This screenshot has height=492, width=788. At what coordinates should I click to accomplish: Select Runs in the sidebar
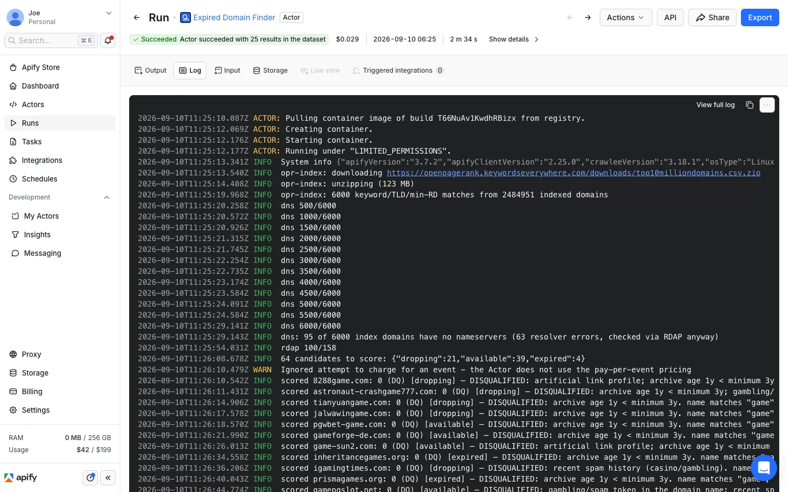click(x=60, y=123)
